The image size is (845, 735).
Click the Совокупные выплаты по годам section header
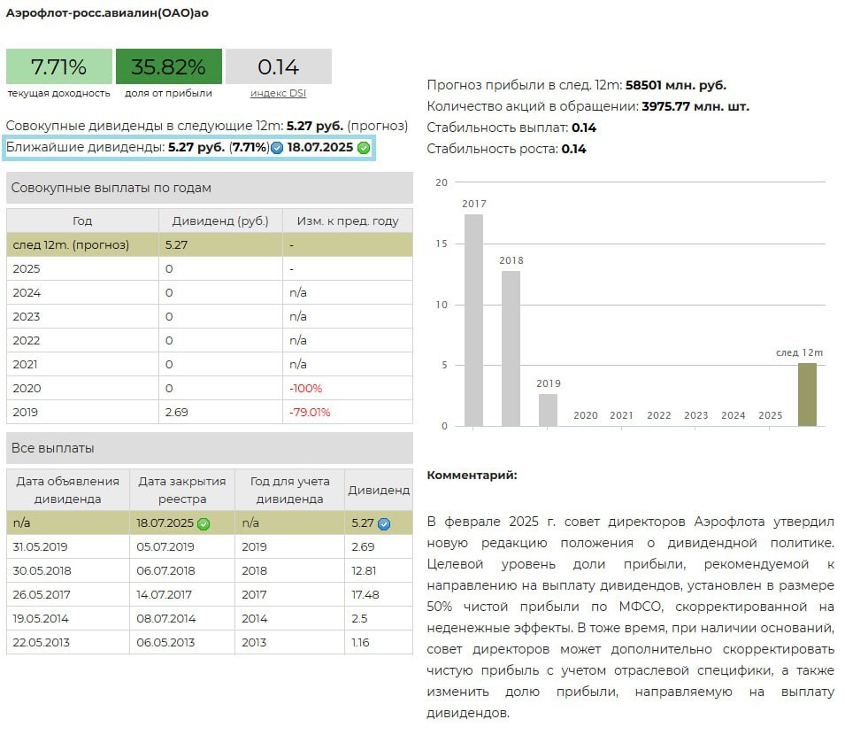pyautogui.click(x=210, y=188)
